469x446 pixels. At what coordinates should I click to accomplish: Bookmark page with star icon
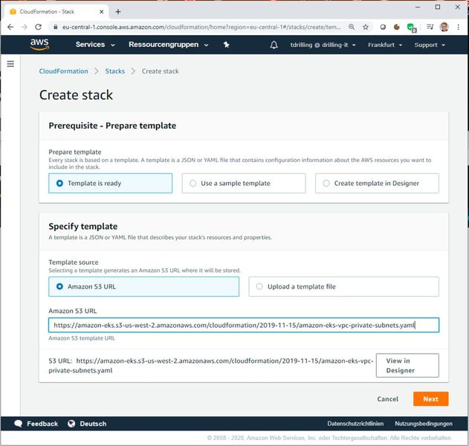tap(366, 27)
